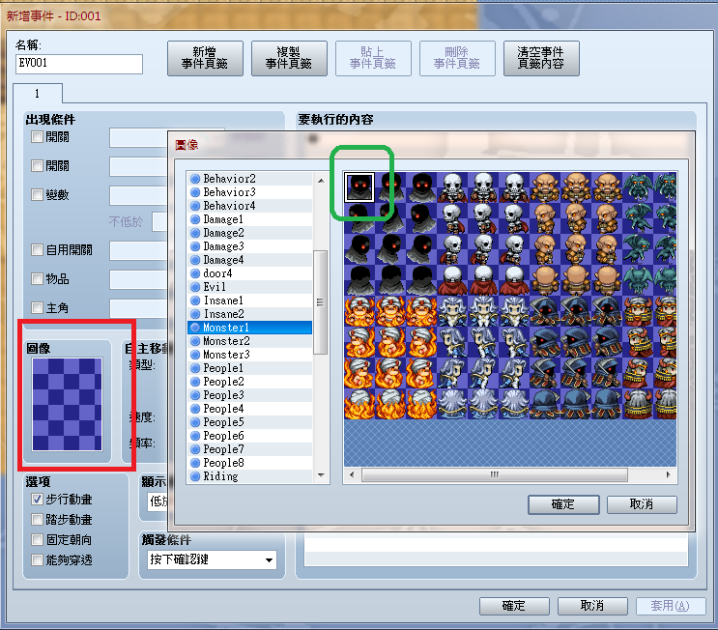Select People2 in the image list
The width and height of the screenshot is (718, 630).
[x=249, y=382]
